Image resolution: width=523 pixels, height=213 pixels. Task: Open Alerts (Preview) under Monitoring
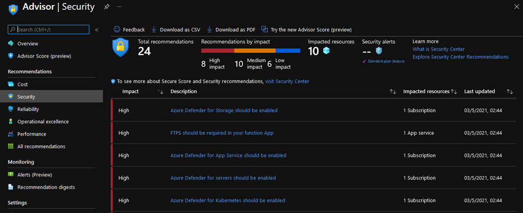(x=35, y=175)
